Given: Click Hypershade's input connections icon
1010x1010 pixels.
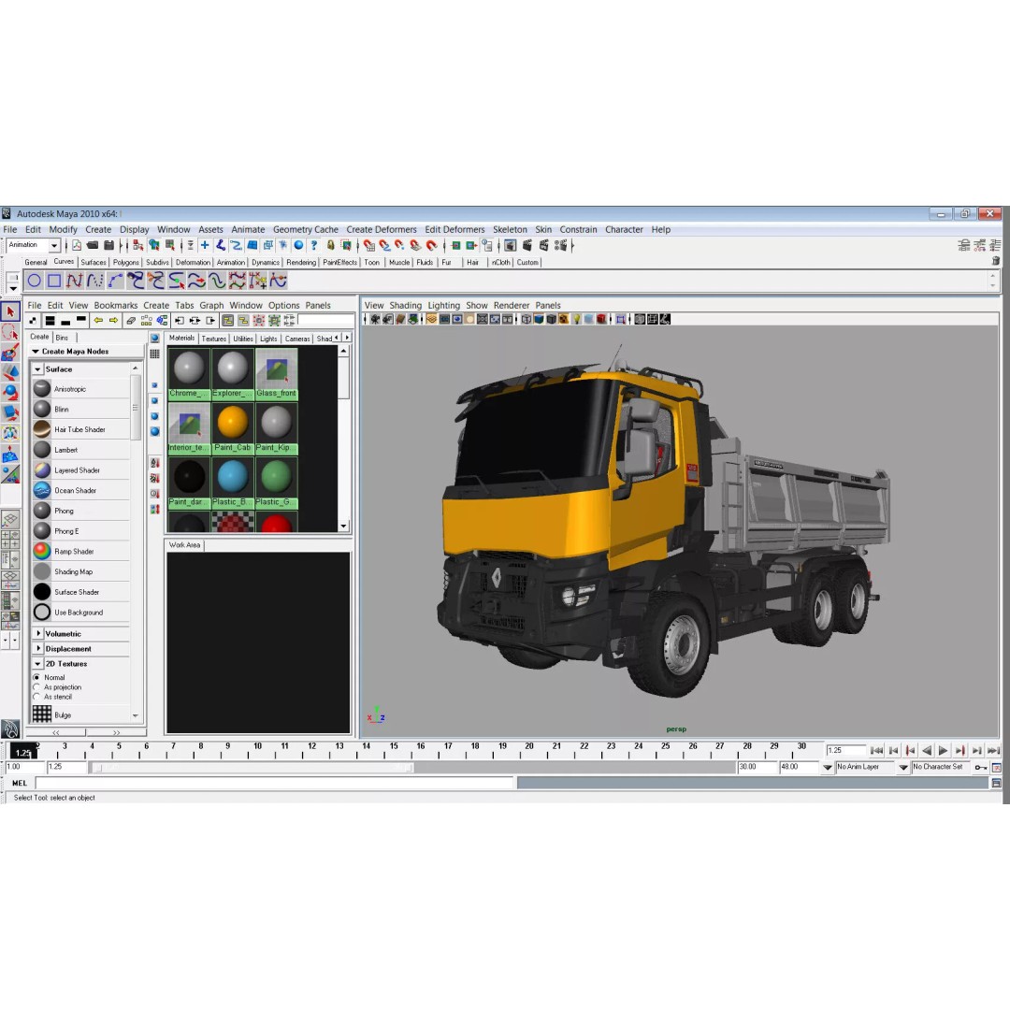Looking at the screenshot, I should point(179,320).
